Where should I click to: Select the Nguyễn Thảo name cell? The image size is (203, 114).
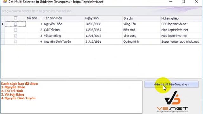click(x=63, y=24)
